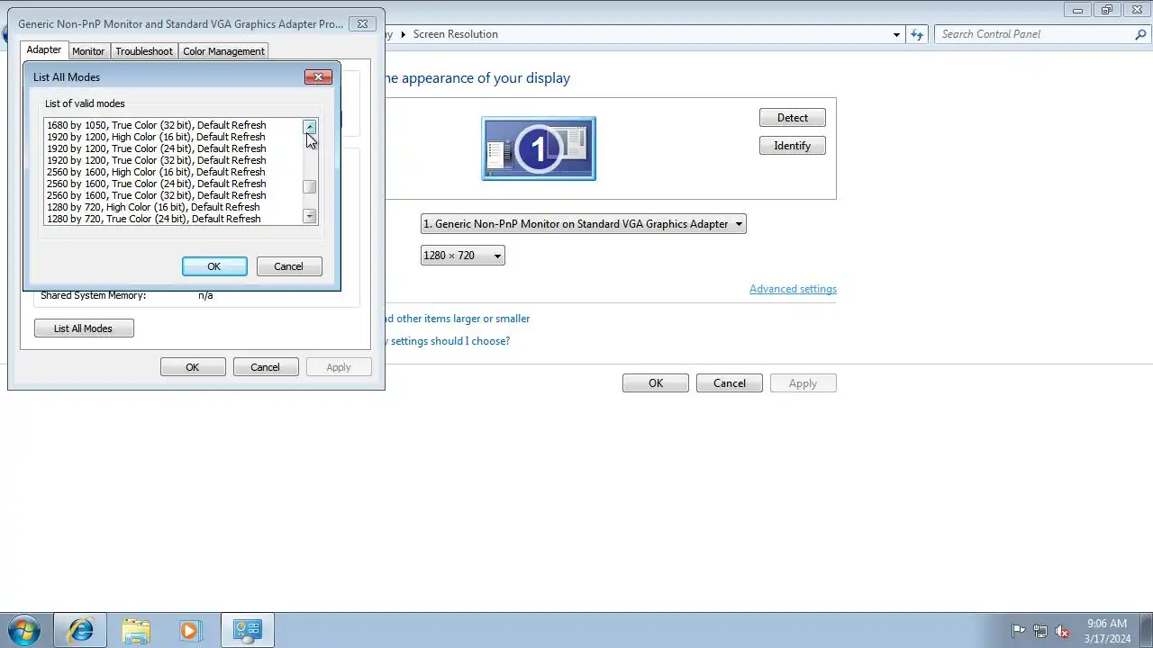This screenshot has width=1153, height=648.
Task: Select the monitor 1 display thumbnail
Action: pos(539,148)
